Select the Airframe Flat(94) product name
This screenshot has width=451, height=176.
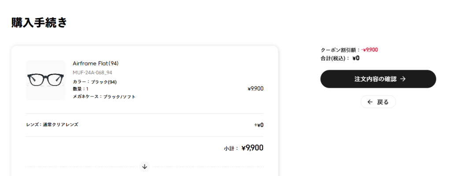pyautogui.click(x=96, y=63)
